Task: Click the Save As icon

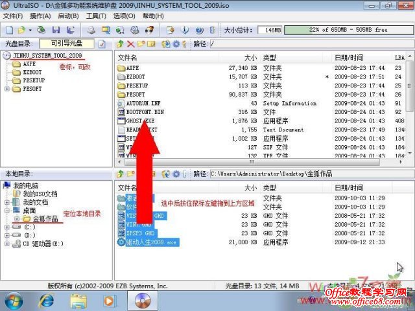Action: (x=70, y=30)
